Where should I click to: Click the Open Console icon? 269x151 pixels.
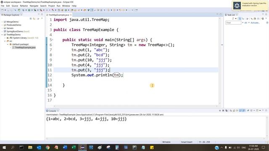257,111
